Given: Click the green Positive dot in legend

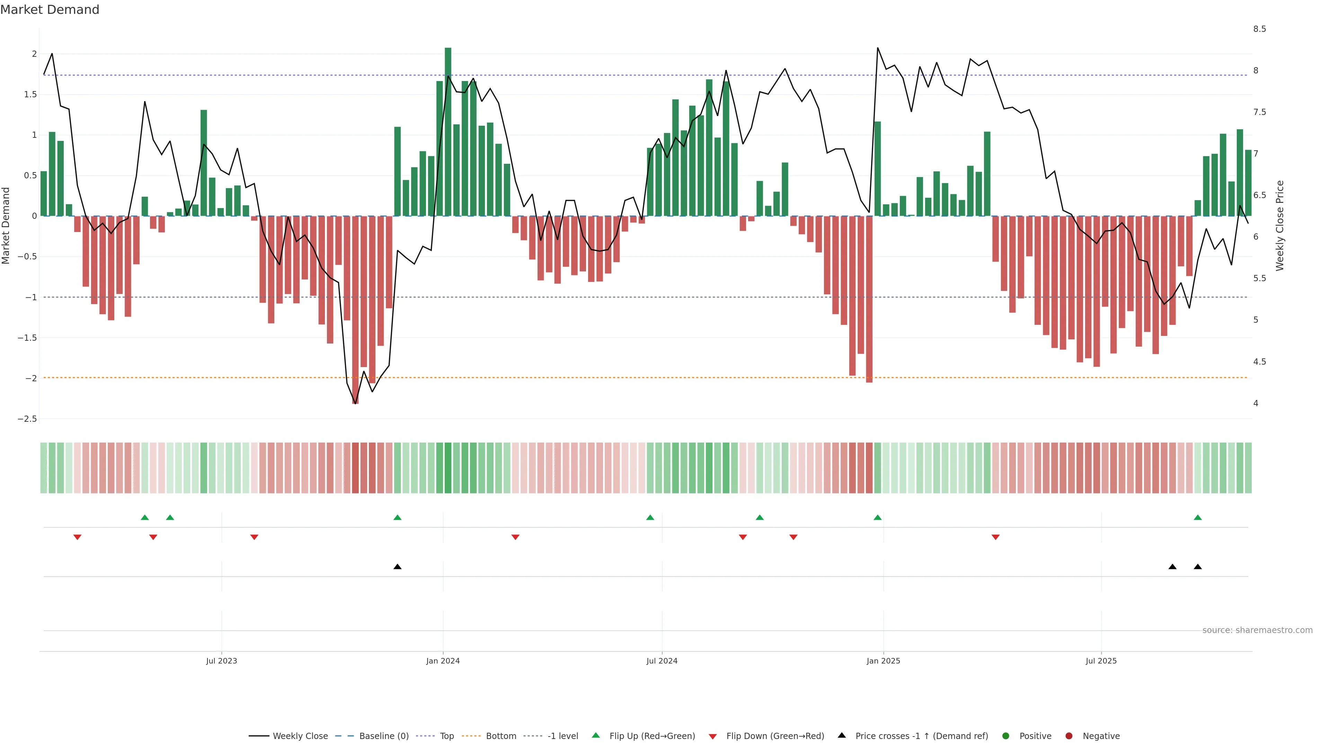Looking at the screenshot, I should (1005, 736).
